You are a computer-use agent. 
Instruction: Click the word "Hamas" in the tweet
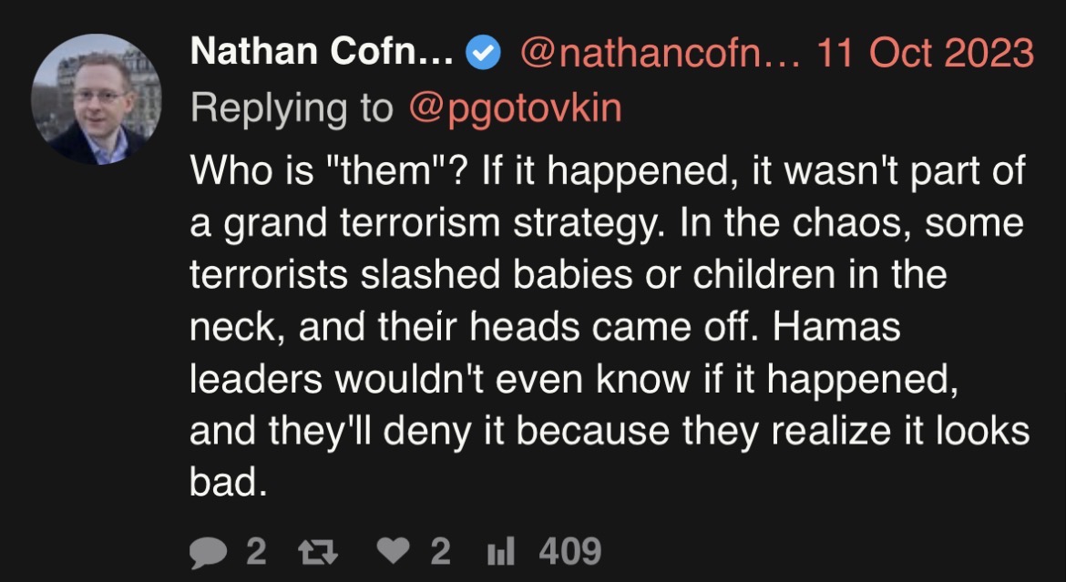(x=835, y=326)
